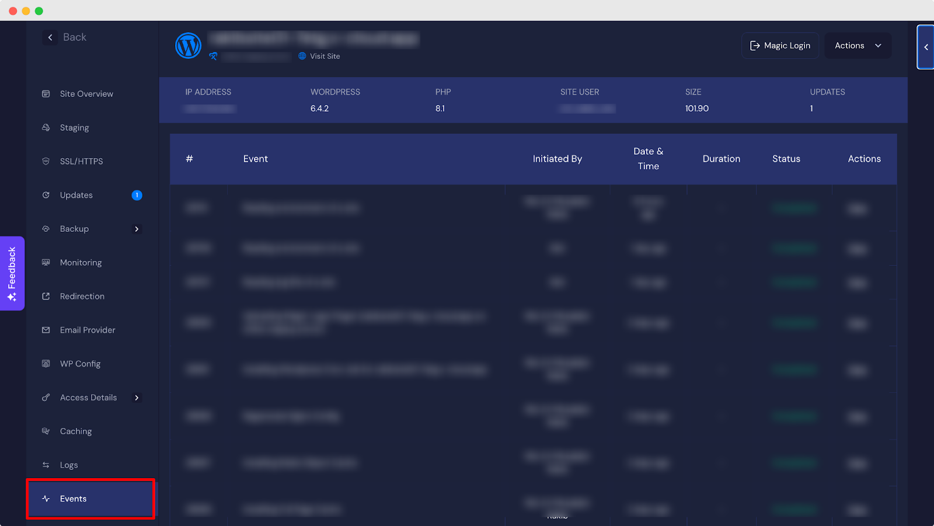Click the Redirection icon in sidebar

pos(46,297)
